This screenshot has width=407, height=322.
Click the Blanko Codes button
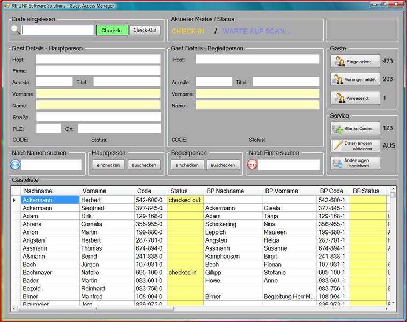pos(355,128)
